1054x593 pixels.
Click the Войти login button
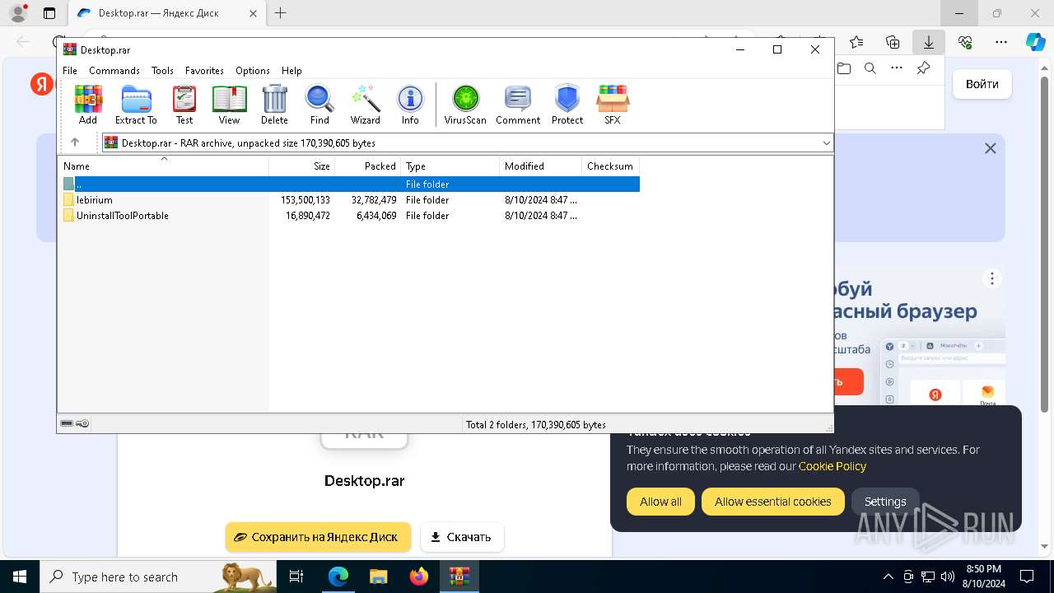[982, 84]
